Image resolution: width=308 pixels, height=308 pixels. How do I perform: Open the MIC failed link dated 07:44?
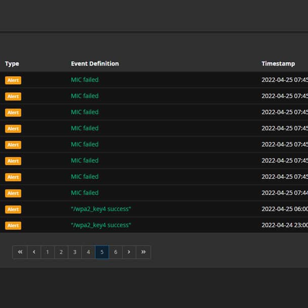click(x=85, y=193)
